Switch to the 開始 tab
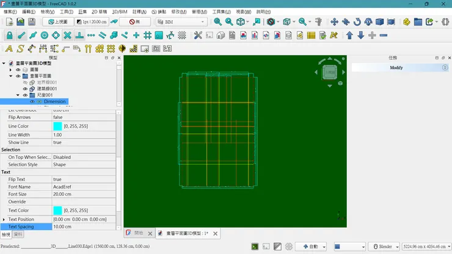Viewport: 452px width, 254px height. [138, 233]
